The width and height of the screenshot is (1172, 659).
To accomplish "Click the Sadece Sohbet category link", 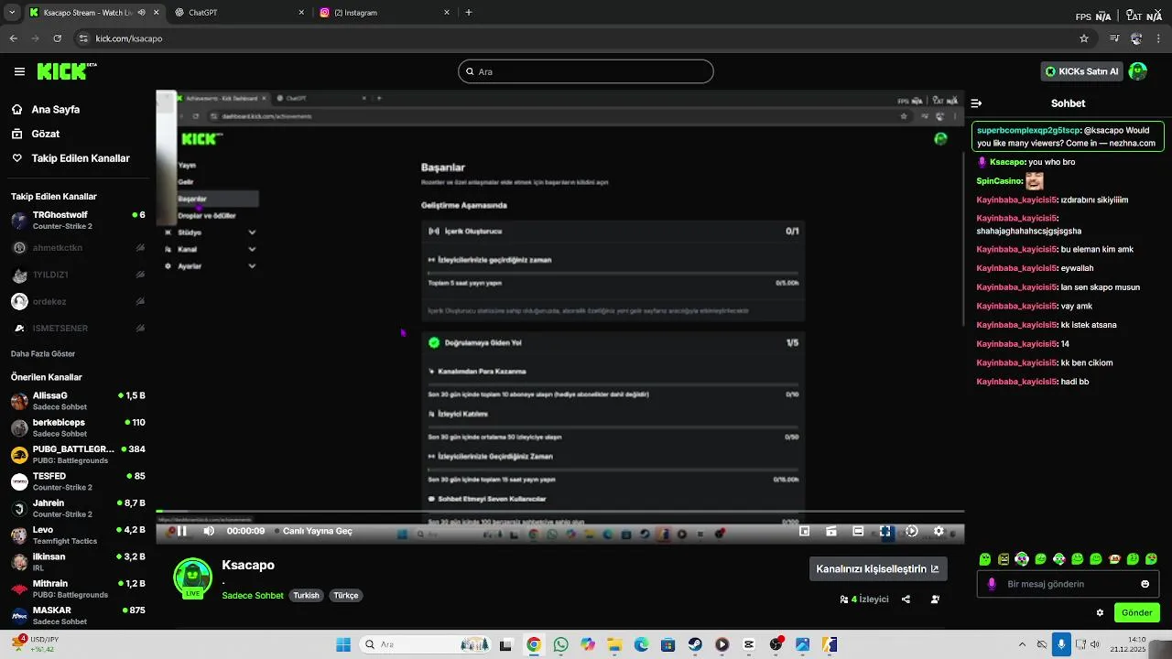I will (253, 595).
